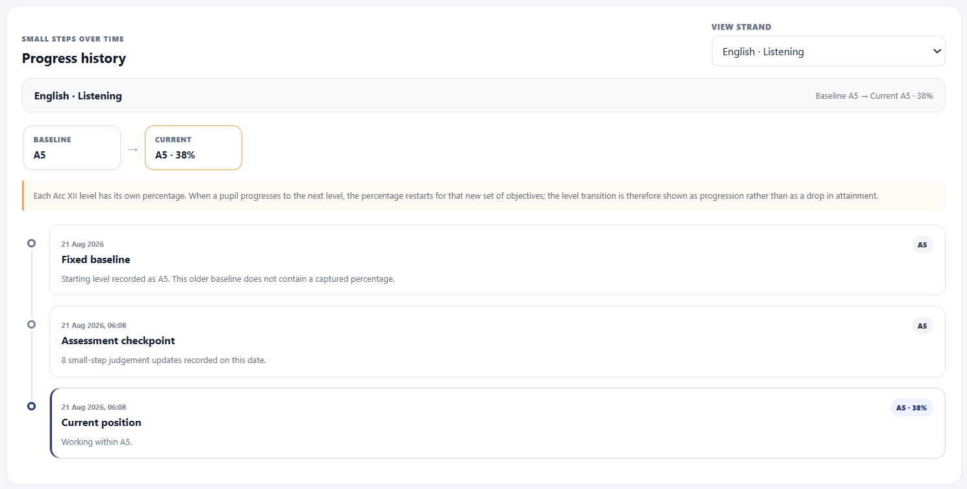Screen dimensions: 967x489
Task: Click the "8 small-step judgement updates" description
Action: point(164,360)
